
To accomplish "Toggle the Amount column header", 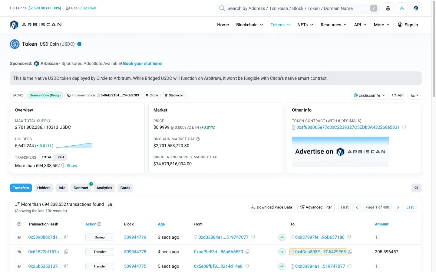I will (x=381, y=224).
